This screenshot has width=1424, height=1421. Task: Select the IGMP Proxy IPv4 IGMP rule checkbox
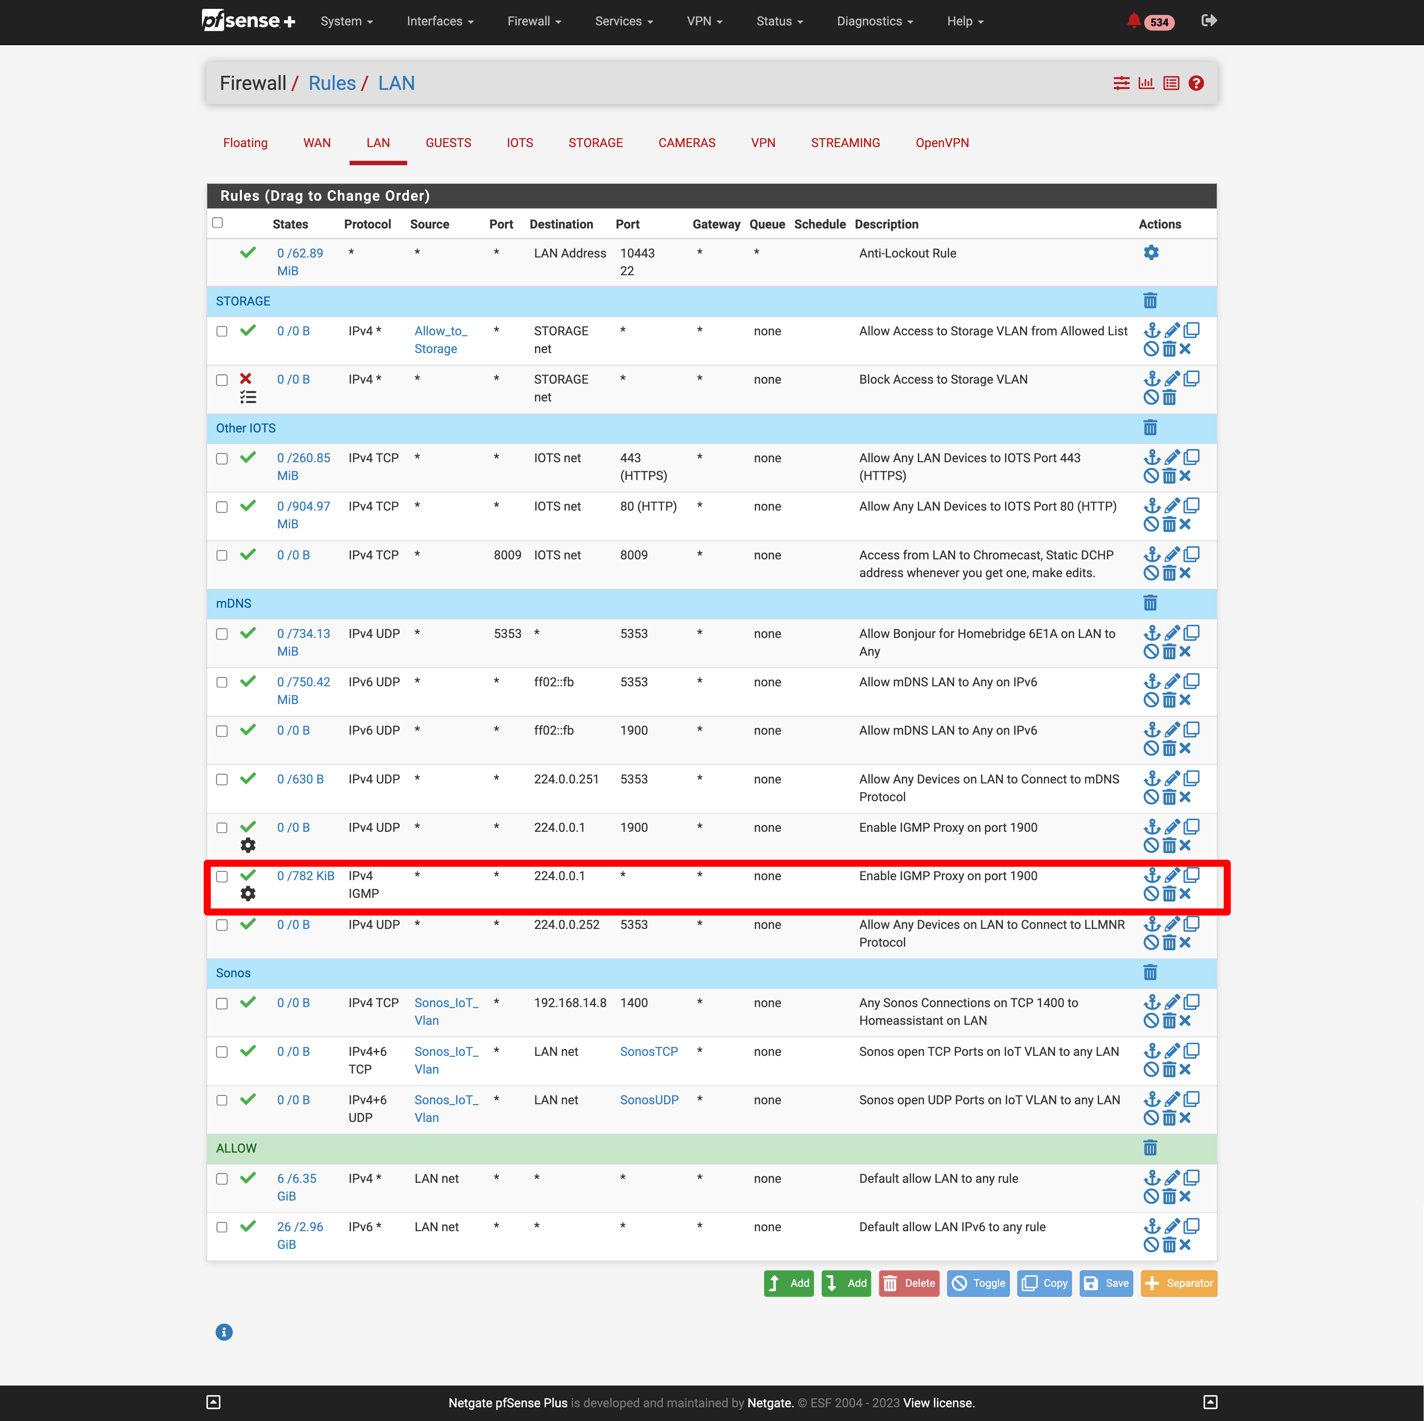222,877
